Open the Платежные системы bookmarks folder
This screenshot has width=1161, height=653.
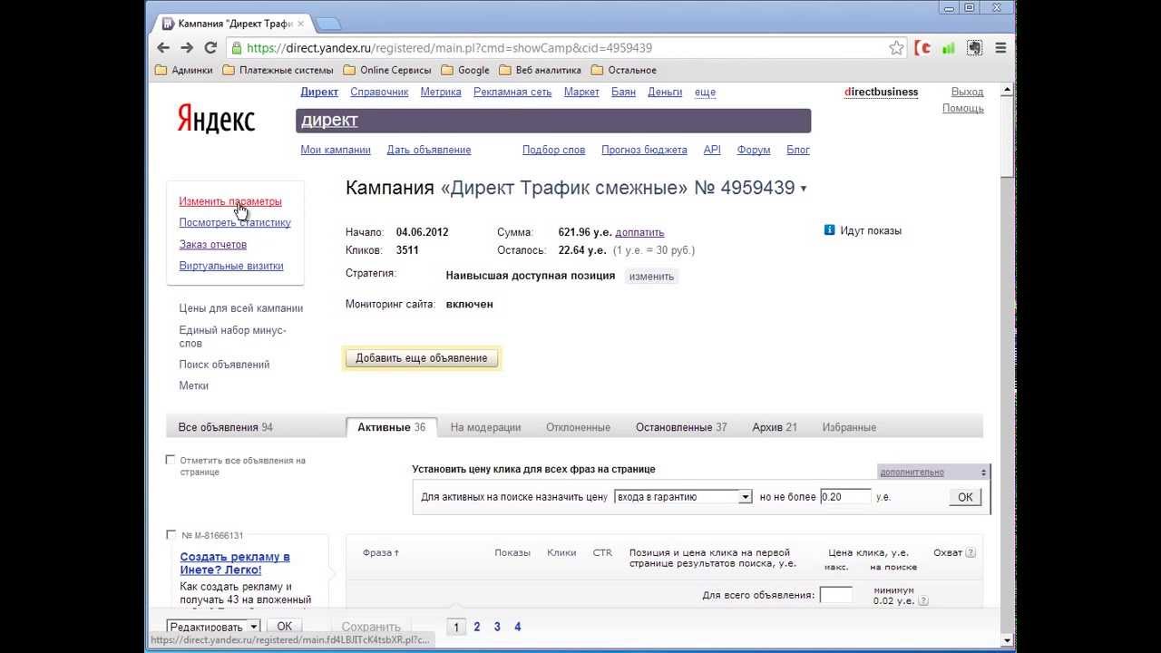click(278, 70)
